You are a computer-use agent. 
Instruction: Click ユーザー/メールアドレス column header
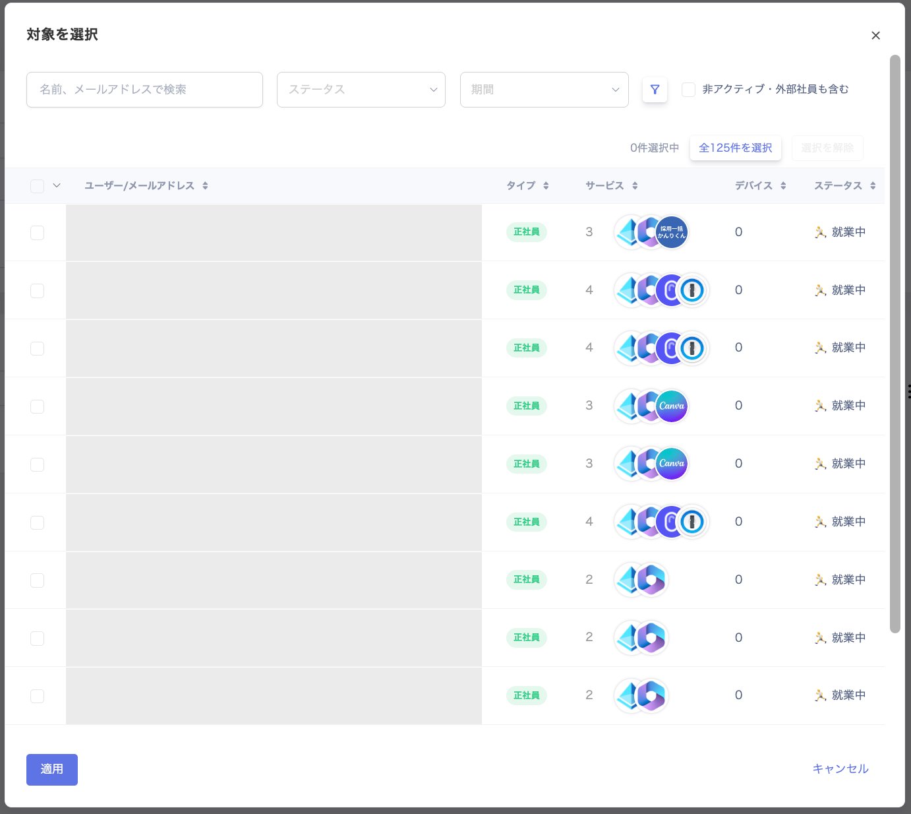coord(139,186)
